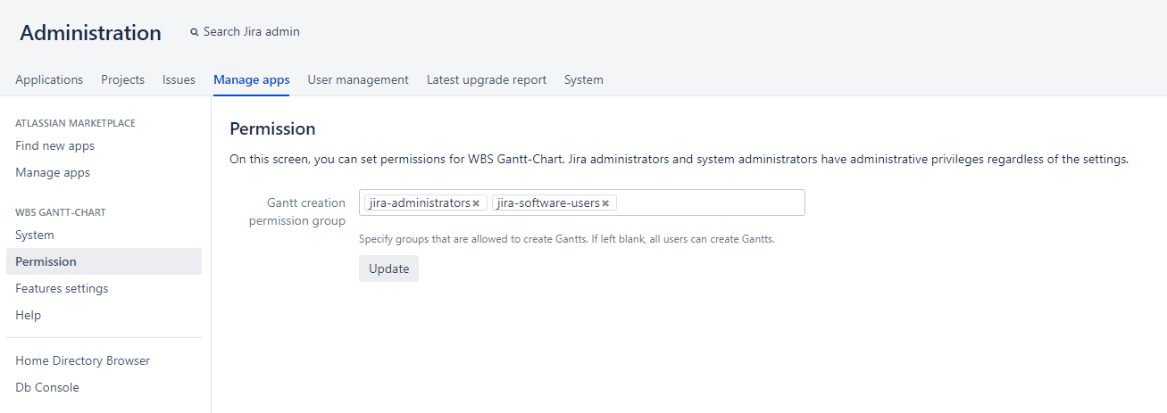Open the Applications tab
The width and height of the screenshot is (1167, 413).
click(49, 79)
